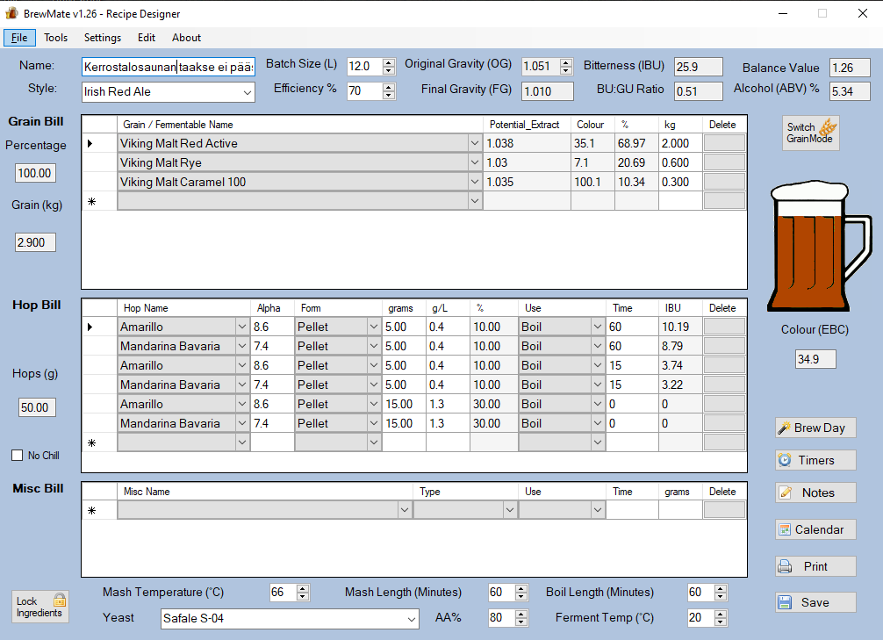Click the Switch Grain Mode wheat icon button
The height and width of the screenshot is (640, 883).
click(811, 133)
